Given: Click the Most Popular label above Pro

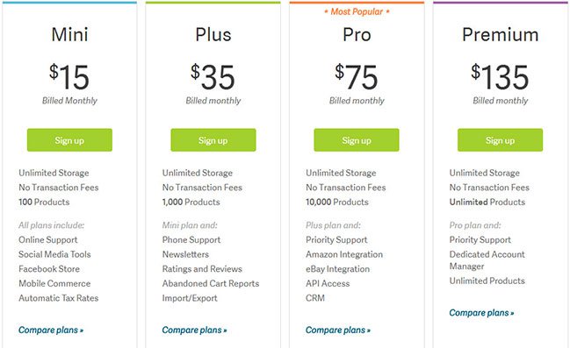Looking at the screenshot, I should (x=357, y=11).
